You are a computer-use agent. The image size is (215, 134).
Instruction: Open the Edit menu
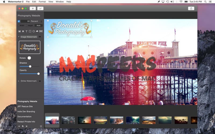pos(34,2)
